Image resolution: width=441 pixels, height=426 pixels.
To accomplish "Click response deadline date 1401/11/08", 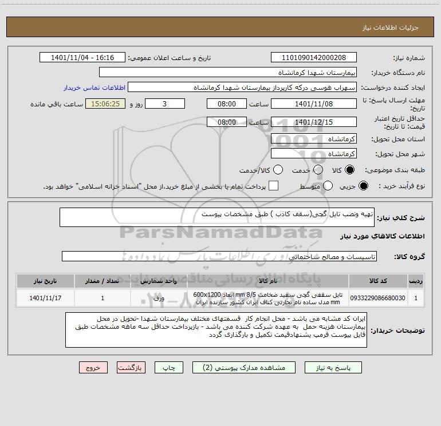I will point(314,104).
